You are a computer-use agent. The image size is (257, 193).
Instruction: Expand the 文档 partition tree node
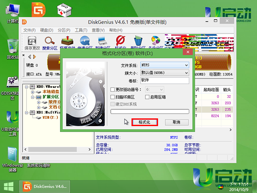point(39,108)
